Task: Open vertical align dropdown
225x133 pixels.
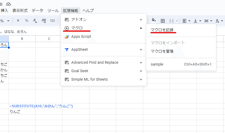Action: pyautogui.click(x=197, y=21)
